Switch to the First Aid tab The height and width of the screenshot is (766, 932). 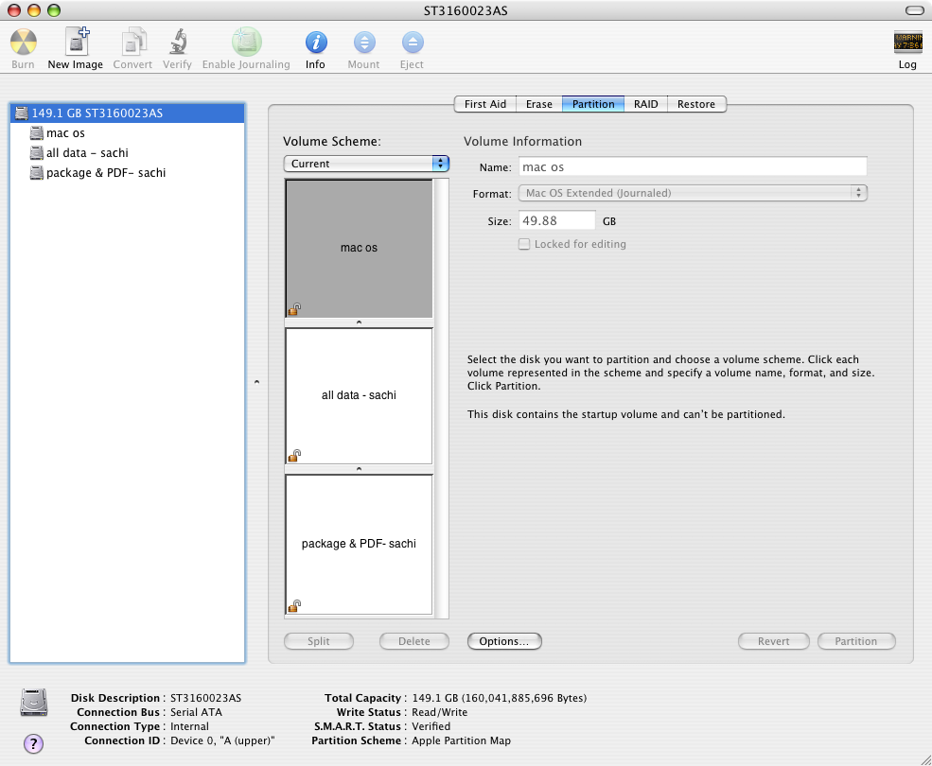(x=485, y=104)
